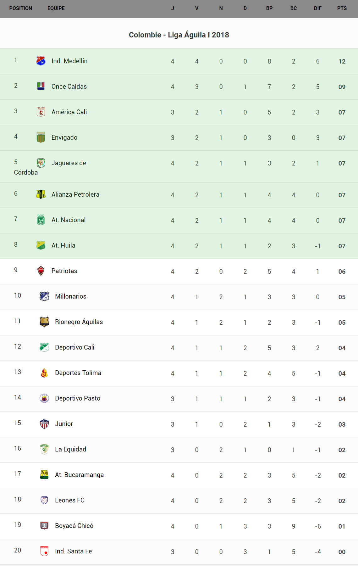Viewport: 358px width, 566px height.
Task: Click the At. Bucaramanga crest
Action: point(44,474)
